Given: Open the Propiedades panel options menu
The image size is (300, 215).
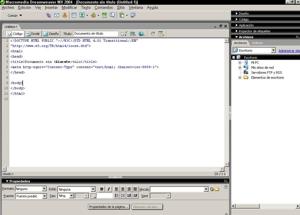Looking at the screenshot, I should pos(226,181).
